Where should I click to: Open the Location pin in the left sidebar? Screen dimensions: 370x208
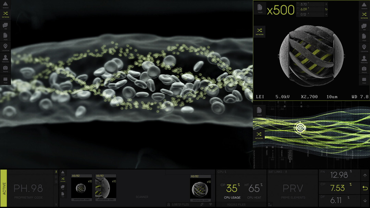[x=5, y=47]
